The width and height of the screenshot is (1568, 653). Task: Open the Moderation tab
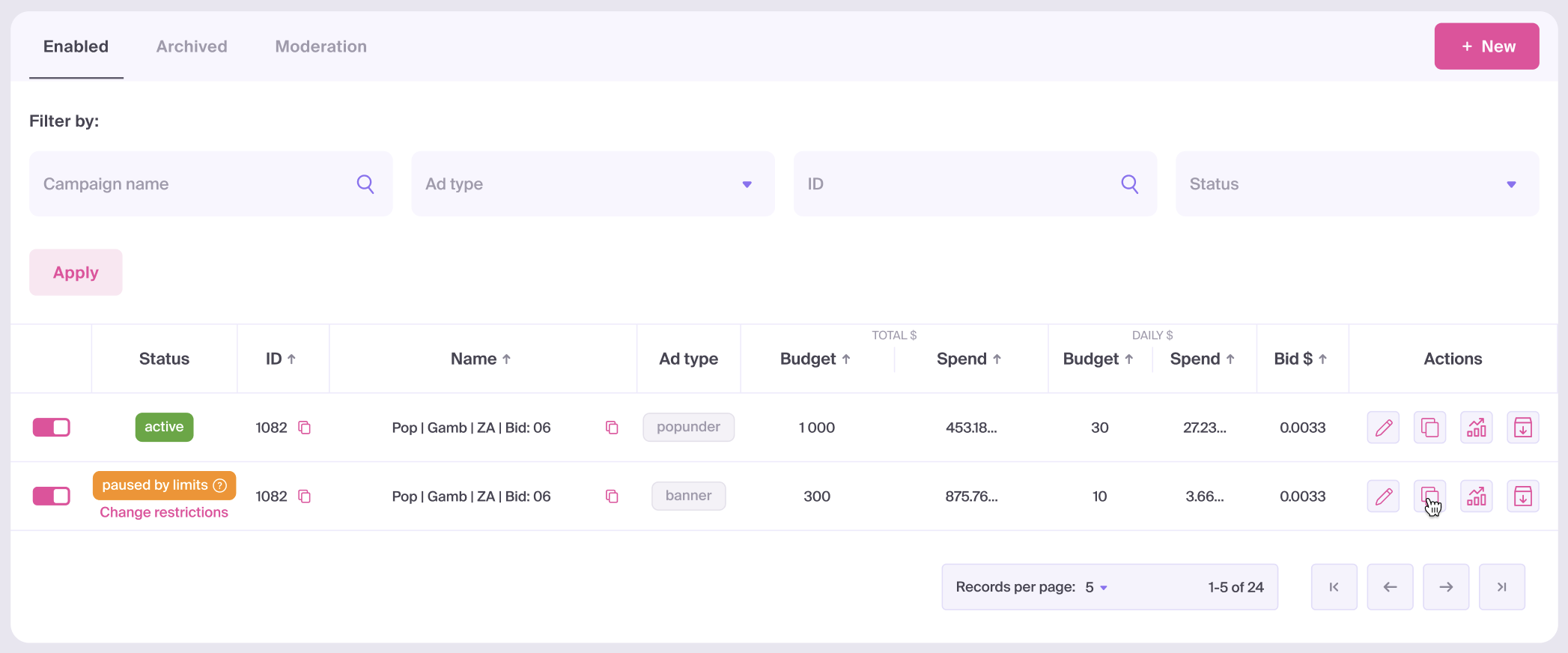click(x=320, y=46)
